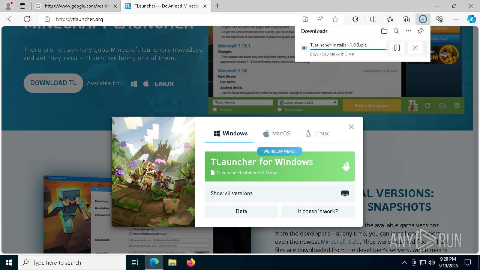Select the Windows tab in download dialog
This screenshot has width=480, height=270.
(231, 133)
